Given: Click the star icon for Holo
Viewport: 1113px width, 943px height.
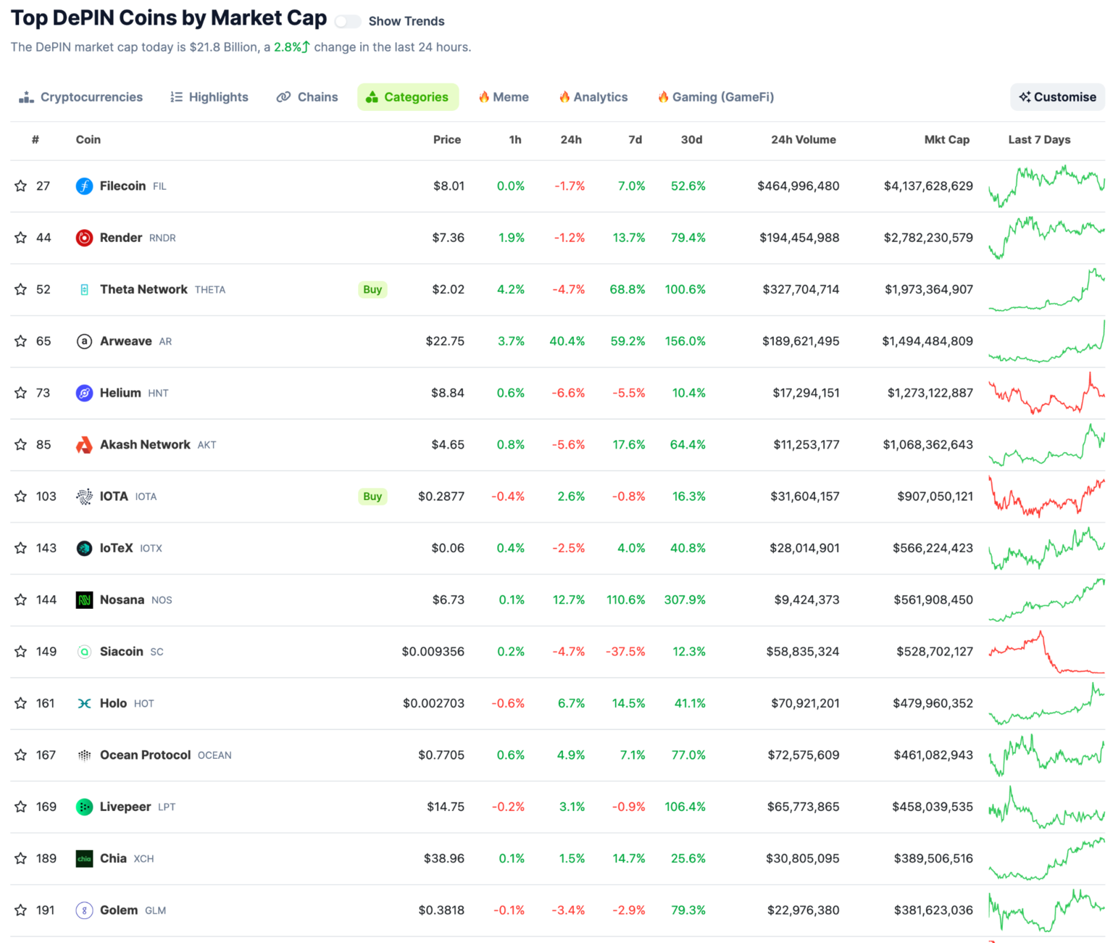Looking at the screenshot, I should (21, 703).
